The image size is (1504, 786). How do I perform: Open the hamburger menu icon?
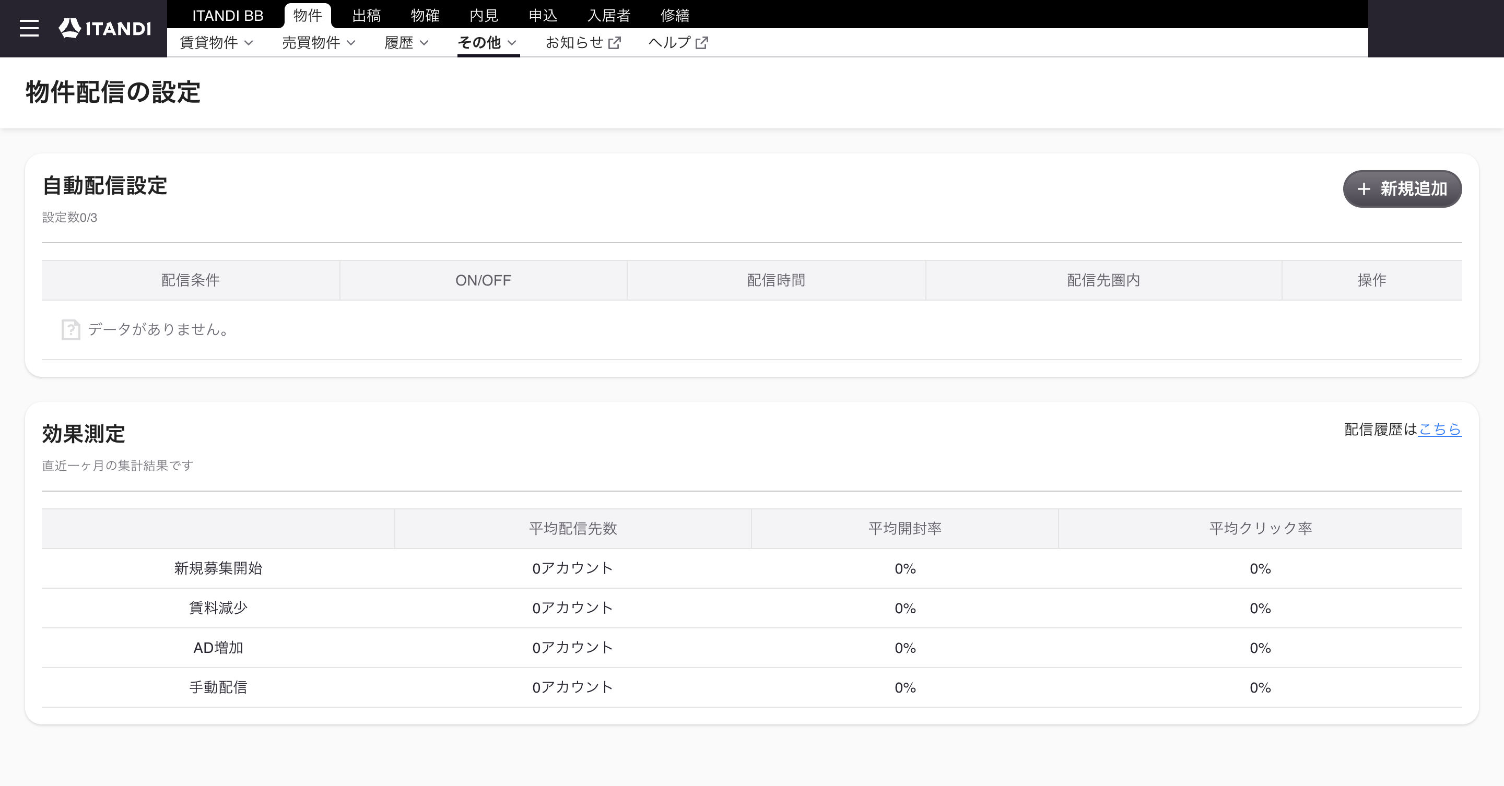click(x=29, y=28)
